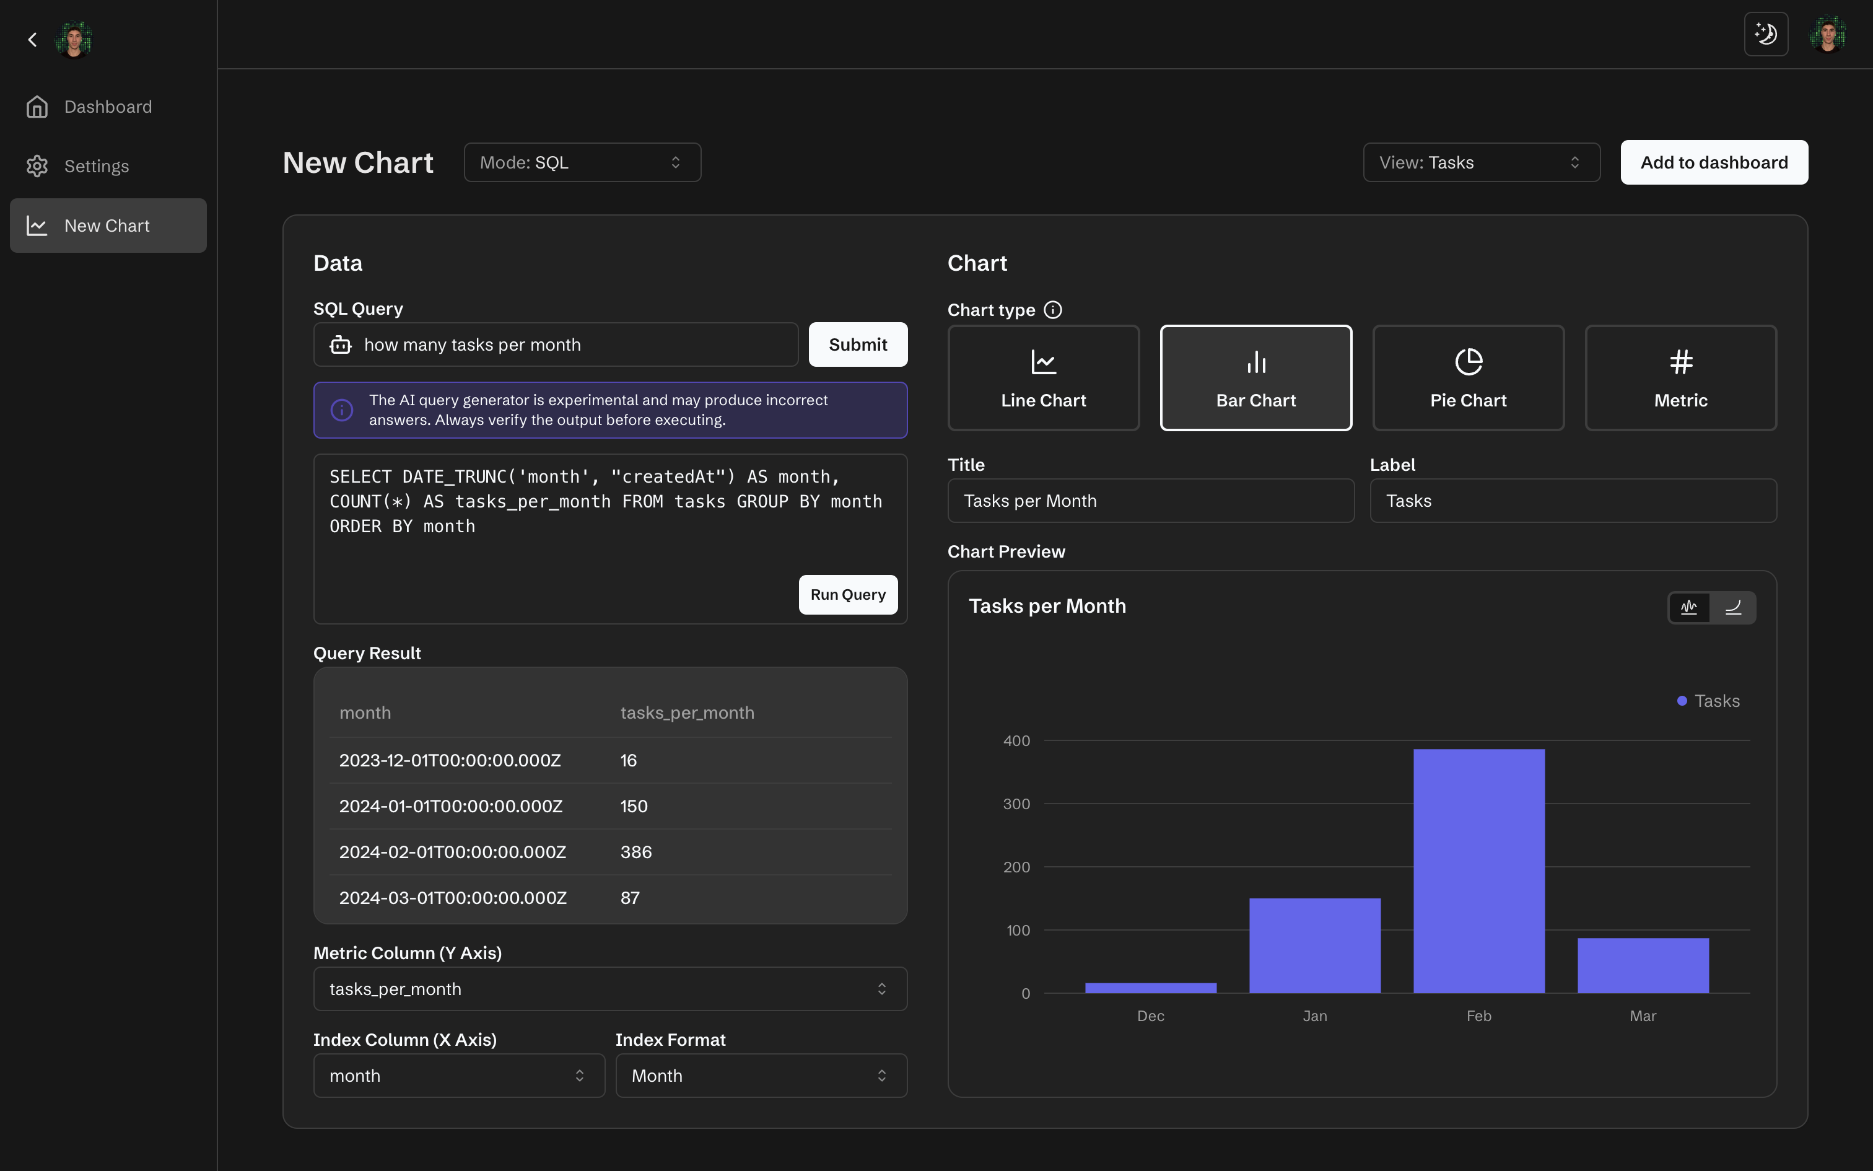Screen dimensions: 1873x1171
Task: Toggle dark mode moon icon
Action: pos(1765,34)
